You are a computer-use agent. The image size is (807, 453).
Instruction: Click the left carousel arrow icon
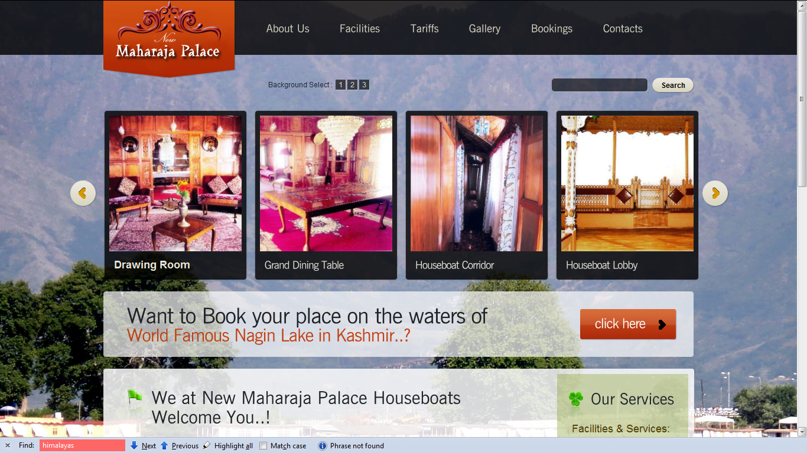(83, 193)
